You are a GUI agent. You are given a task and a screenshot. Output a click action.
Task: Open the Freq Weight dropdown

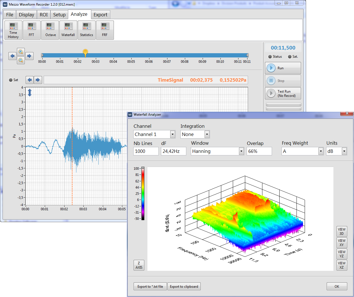pyautogui.click(x=321, y=151)
